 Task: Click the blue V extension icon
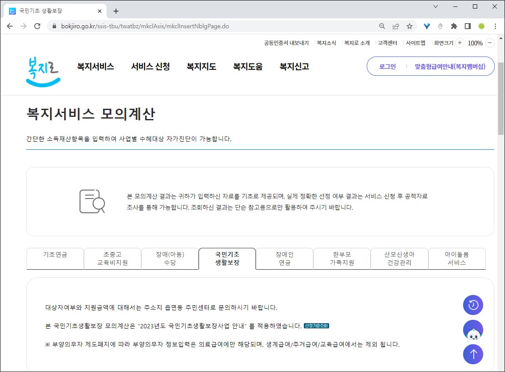pos(426,26)
